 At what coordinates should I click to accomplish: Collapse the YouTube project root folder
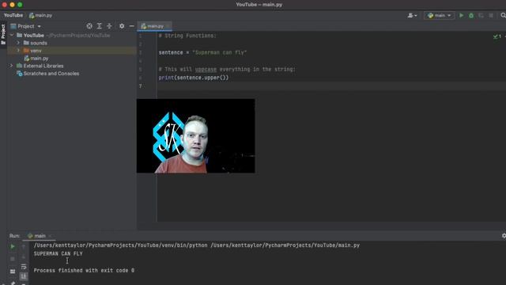click(x=12, y=35)
